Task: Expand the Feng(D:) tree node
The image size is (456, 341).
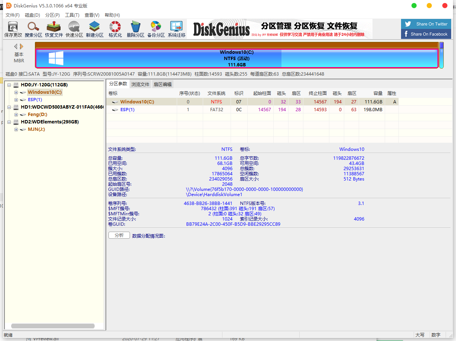Action: coord(16,115)
